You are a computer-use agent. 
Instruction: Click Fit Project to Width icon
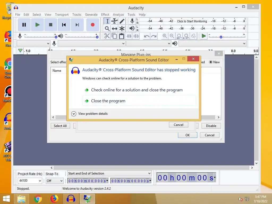tap(186, 36)
